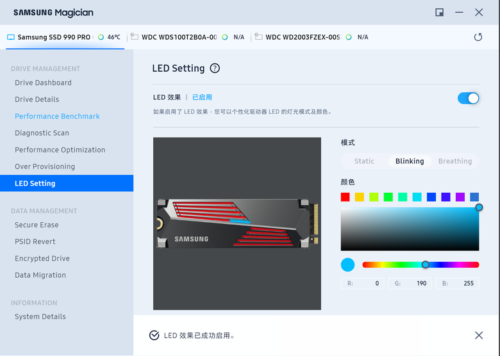Screen dimensions: 500x356
Task: Click WDC WD2003FZEX drive icon
Action: tap(258, 37)
